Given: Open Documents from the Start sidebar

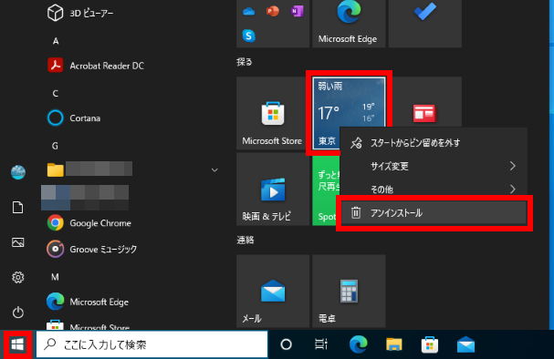Looking at the screenshot, I should [18, 208].
